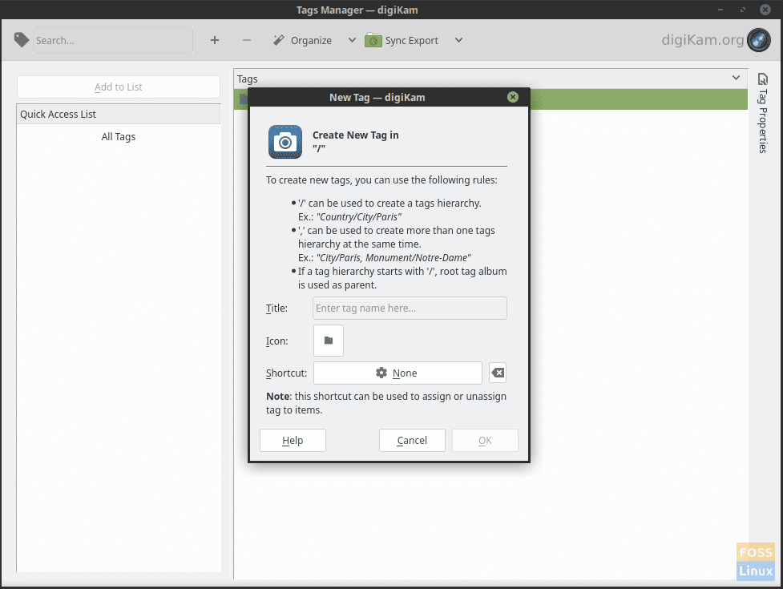
Task: Click the Tags column header
Action: (x=490, y=79)
